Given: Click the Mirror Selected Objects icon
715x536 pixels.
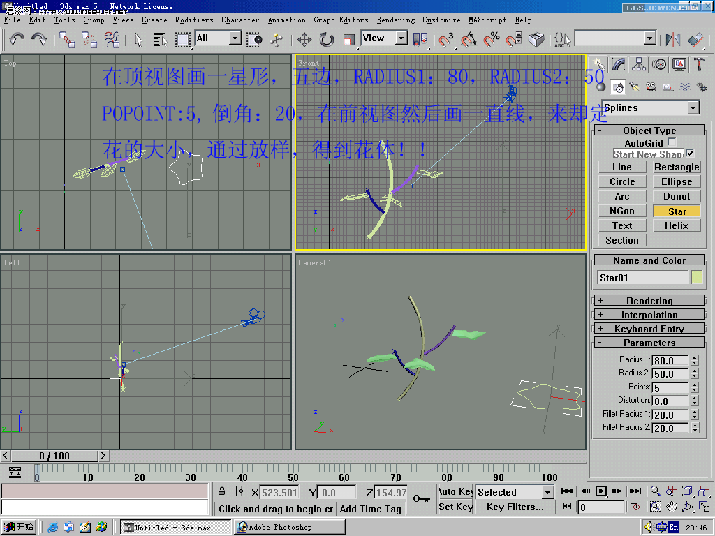Looking at the screenshot, I should point(672,40).
